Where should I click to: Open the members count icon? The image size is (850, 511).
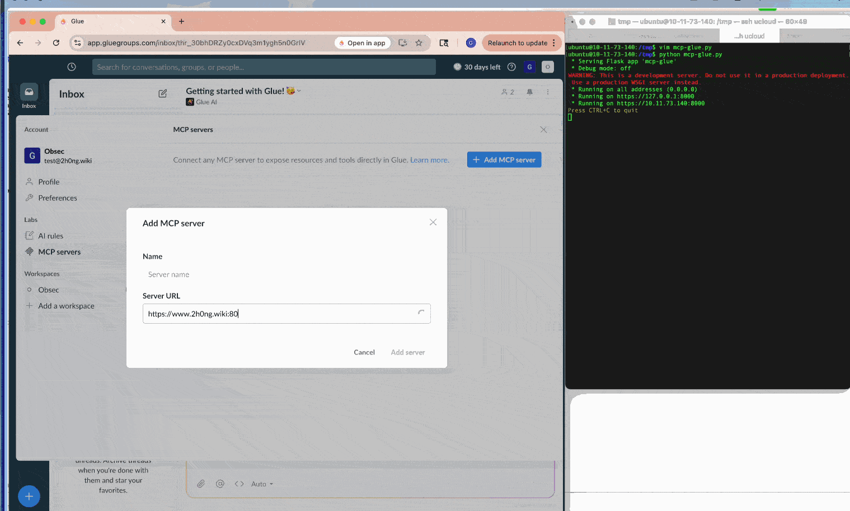pos(508,92)
